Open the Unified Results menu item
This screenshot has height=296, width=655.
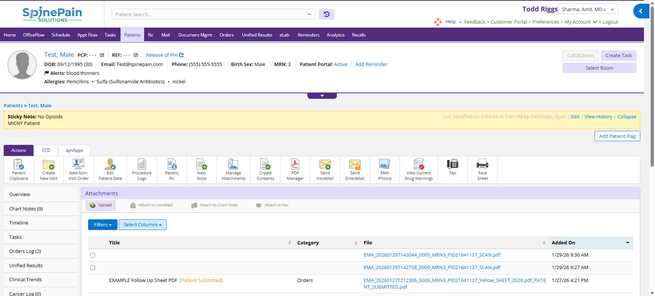[257, 35]
